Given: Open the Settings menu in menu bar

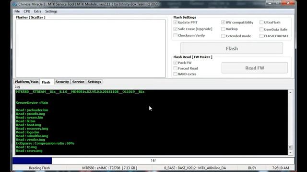Looking at the screenshot, I should (x=51, y=11).
